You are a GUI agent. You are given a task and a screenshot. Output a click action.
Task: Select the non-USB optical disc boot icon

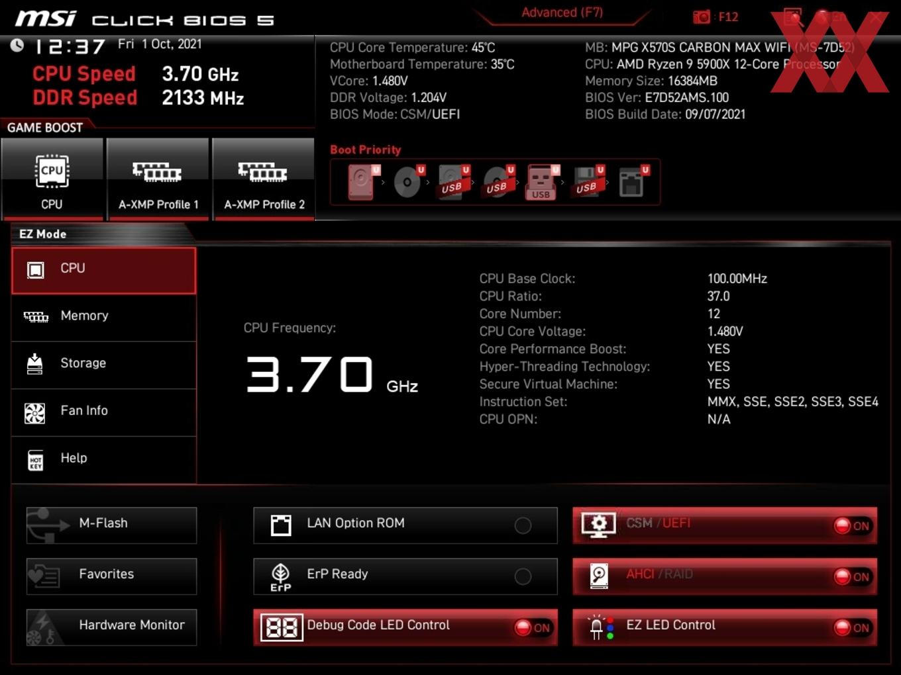[x=408, y=182]
